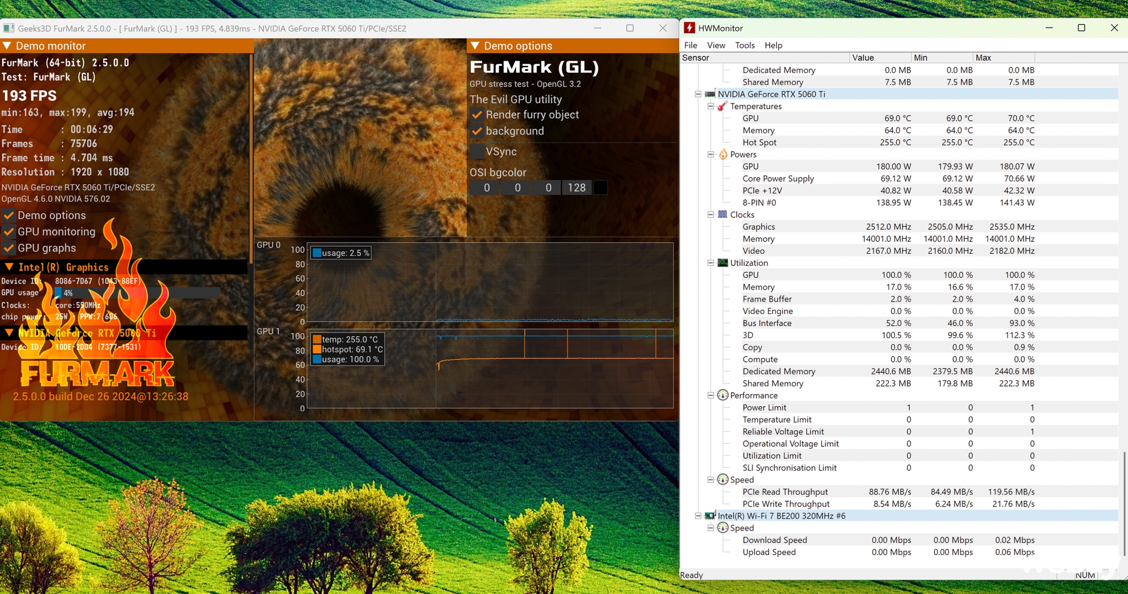Click the GPU 1 hotspot 69.1 °C legend entry
The image size is (1128, 594).
(347, 349)
